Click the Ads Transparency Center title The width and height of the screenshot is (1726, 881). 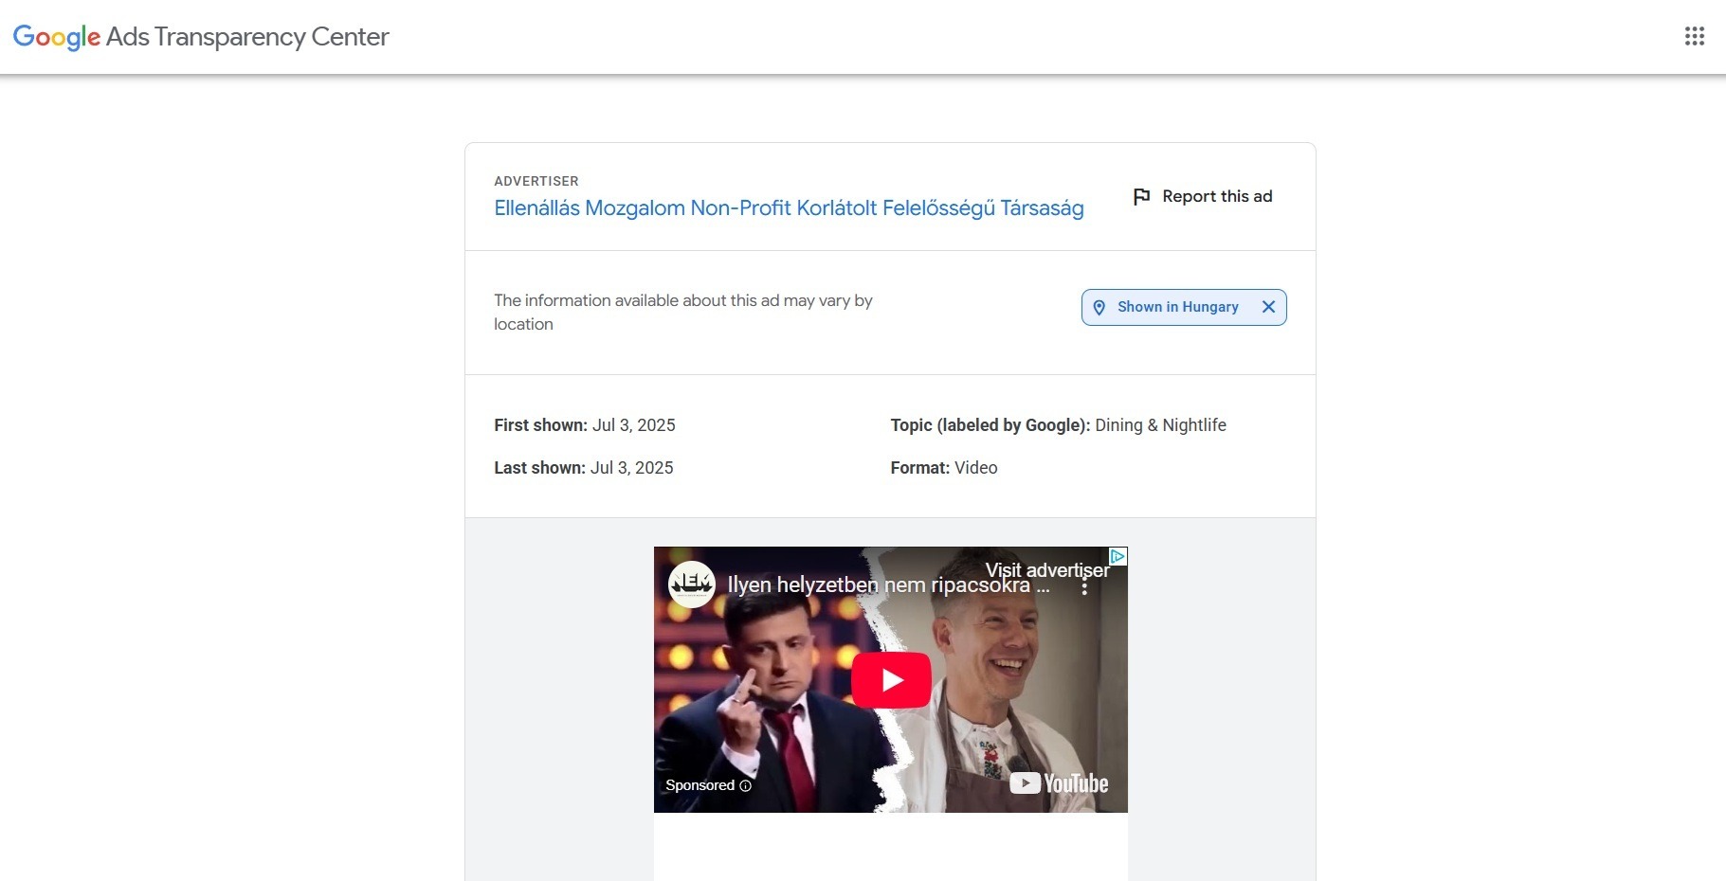point(247,37)
